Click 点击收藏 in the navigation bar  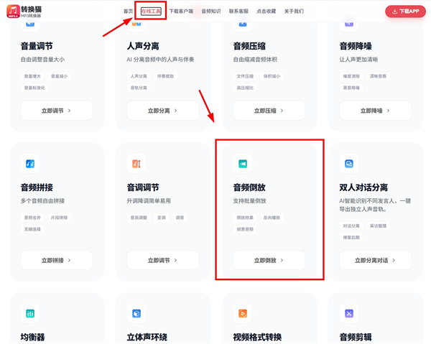click(x=266, y=11)
